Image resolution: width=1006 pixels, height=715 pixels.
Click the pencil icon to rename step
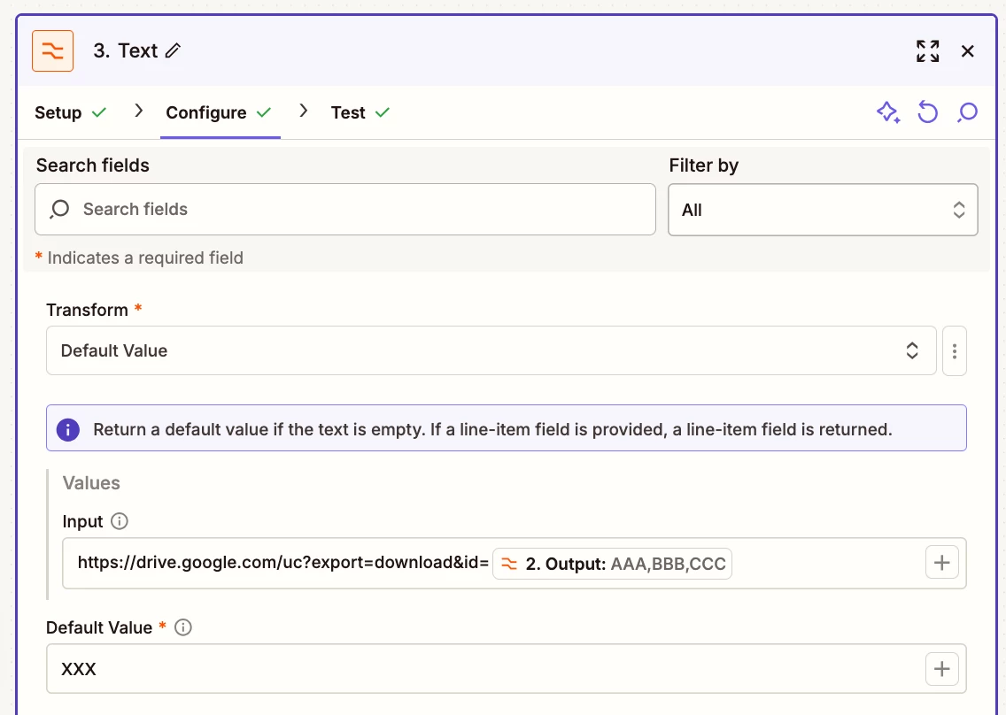click(173, 51)
